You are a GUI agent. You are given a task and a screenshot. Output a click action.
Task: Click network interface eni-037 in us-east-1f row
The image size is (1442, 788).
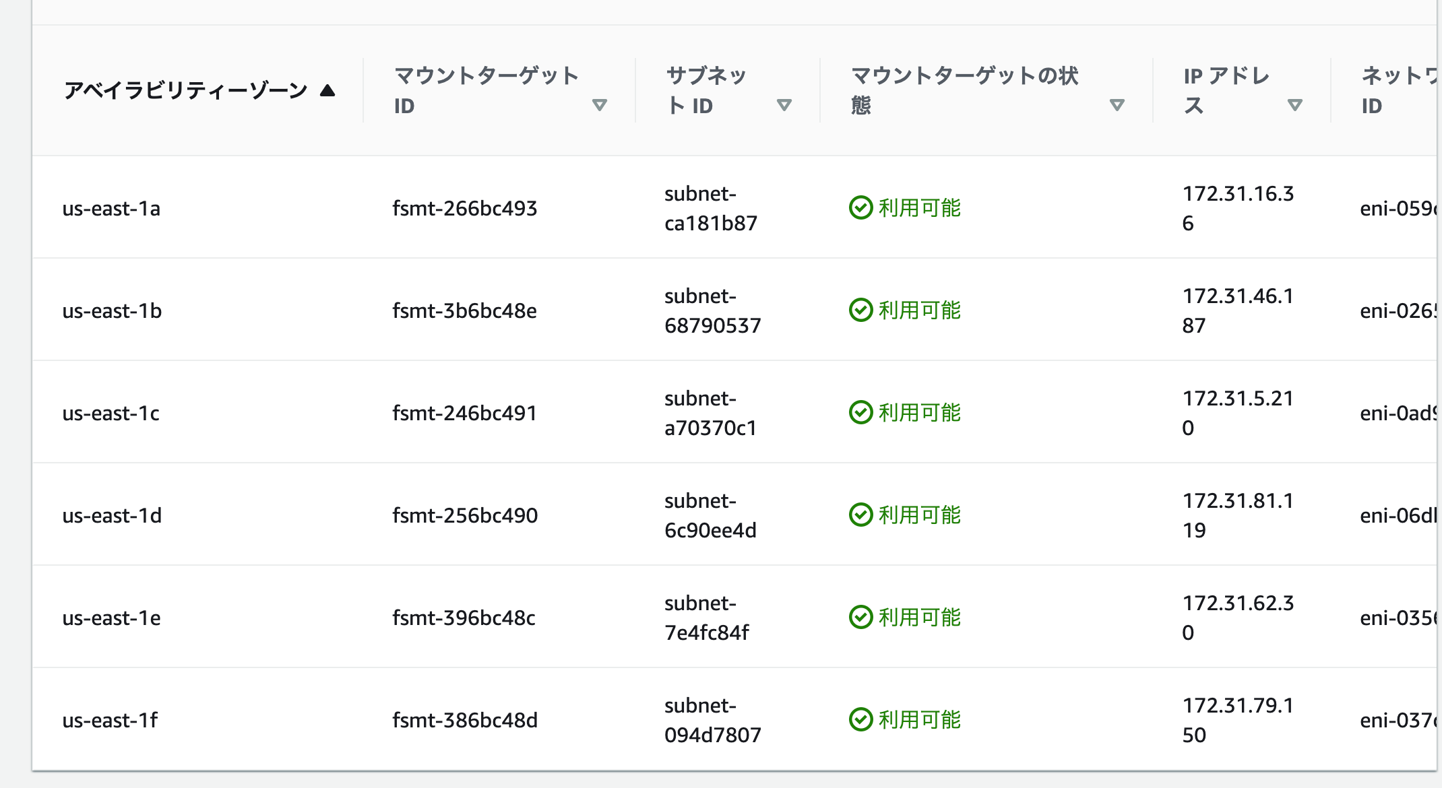coord(1398,721)
